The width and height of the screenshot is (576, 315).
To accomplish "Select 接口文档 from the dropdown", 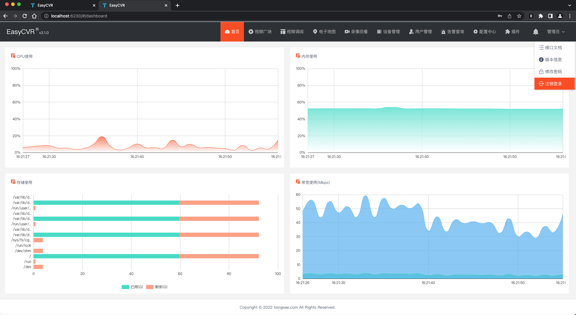I will click(554, 48).
